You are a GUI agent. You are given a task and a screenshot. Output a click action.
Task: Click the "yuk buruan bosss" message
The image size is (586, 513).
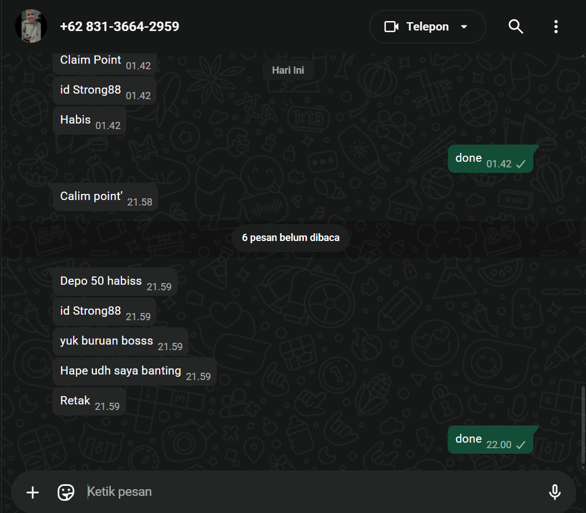(x=120, y=342)
